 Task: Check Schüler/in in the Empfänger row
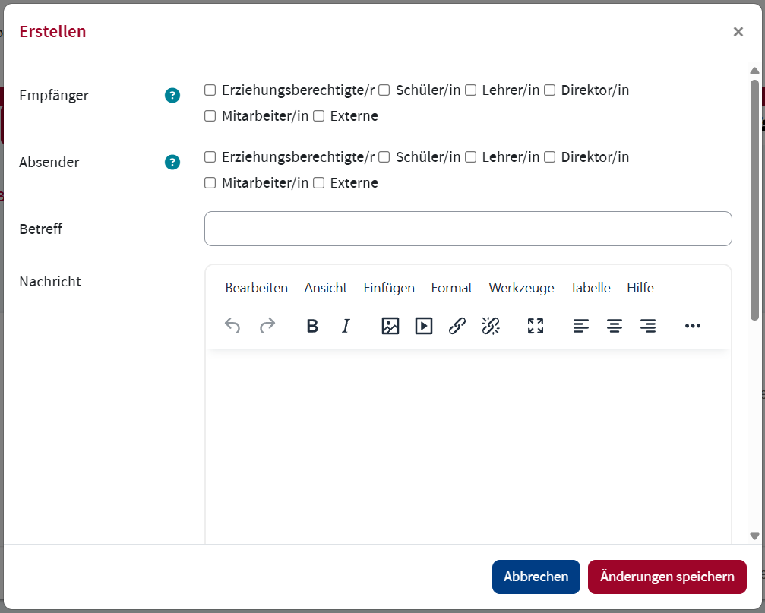(384, 90)
